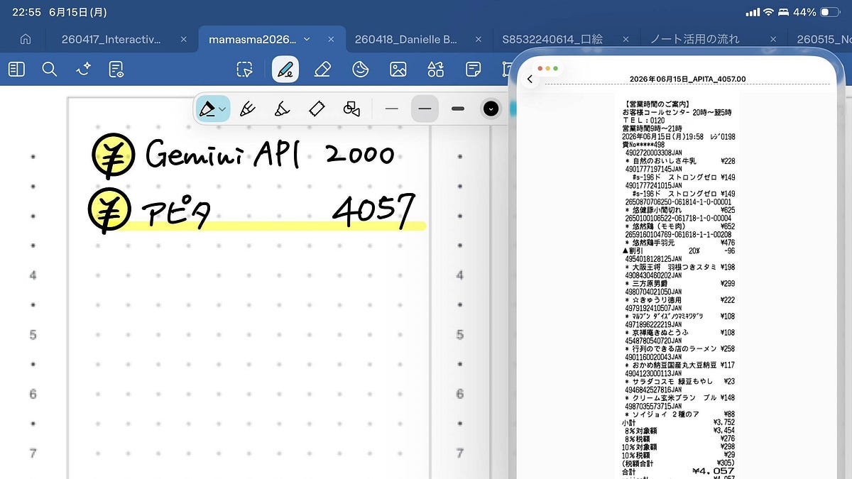Viewport: 852px width, 479px height.
Task: Click the yellow button in receipt window
Action: click(548, 69)
